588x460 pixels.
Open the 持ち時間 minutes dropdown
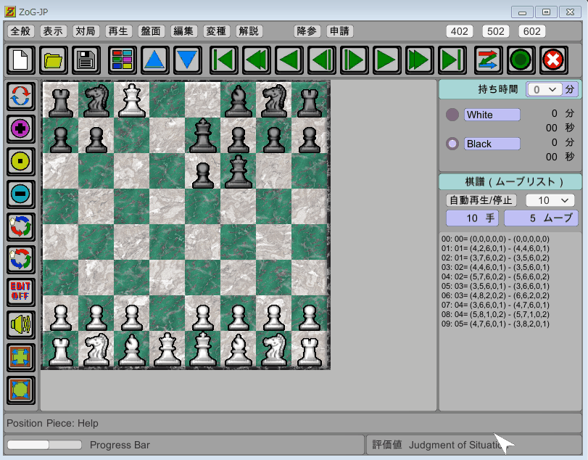coord(543,89)
